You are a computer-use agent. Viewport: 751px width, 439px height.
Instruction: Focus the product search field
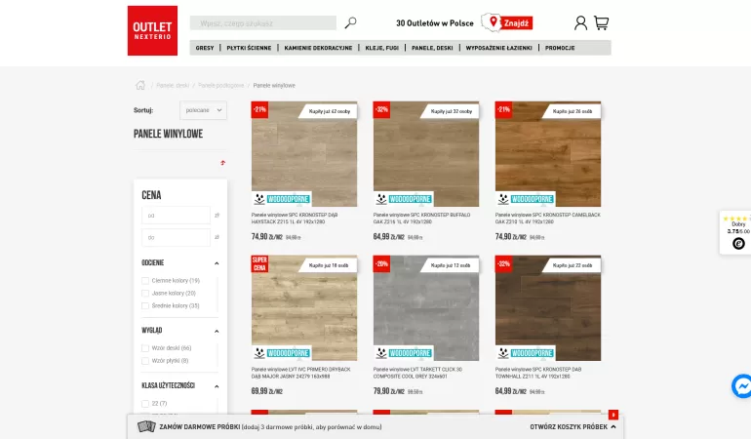(x=263, y=23)
